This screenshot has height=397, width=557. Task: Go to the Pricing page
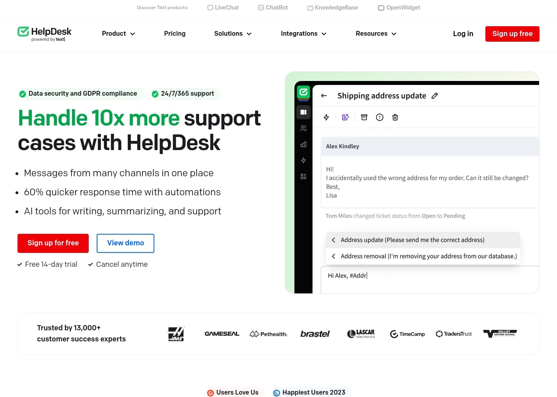175,34
